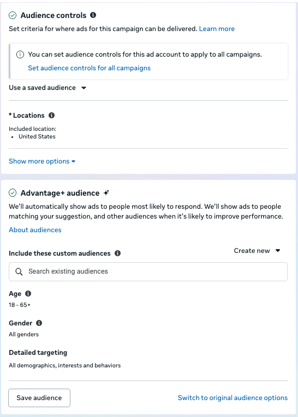Click the Locations info icon
Viewport: 298px width, 417px height.
51,116
